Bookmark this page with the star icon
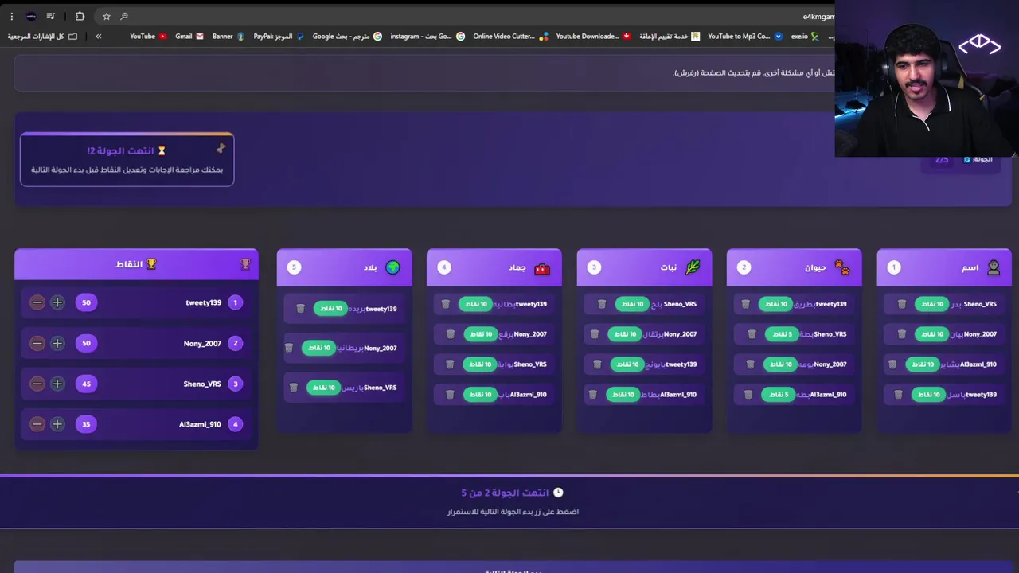 tap(107, 16)
